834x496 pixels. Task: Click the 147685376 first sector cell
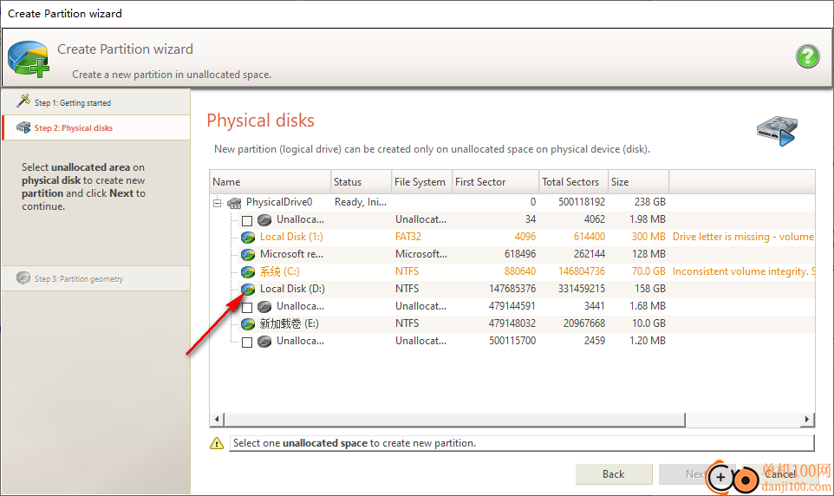[512, 289]
